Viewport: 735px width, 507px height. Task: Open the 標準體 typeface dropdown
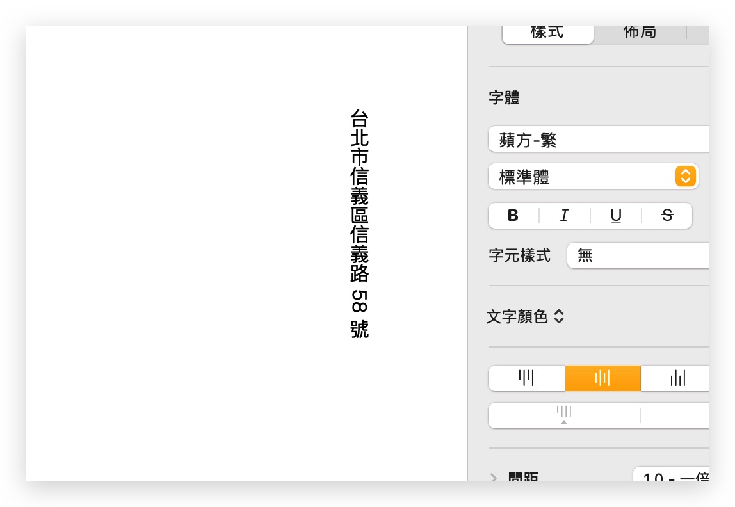593,177
